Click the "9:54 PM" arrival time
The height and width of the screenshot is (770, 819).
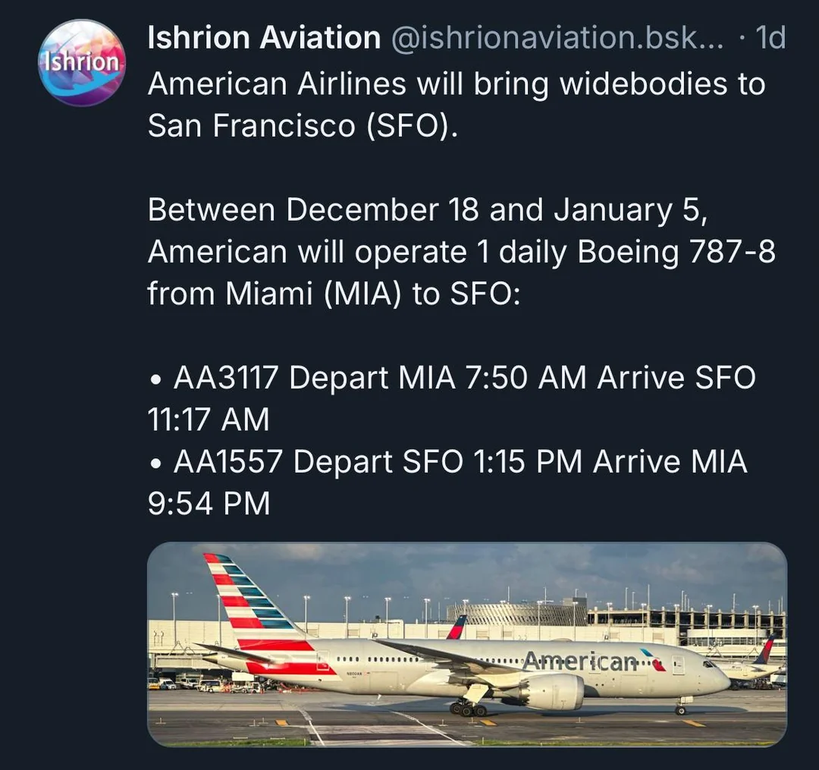[x=209, y=504]
